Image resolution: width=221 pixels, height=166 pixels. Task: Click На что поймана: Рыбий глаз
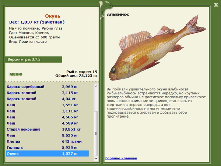click(36, 28)
